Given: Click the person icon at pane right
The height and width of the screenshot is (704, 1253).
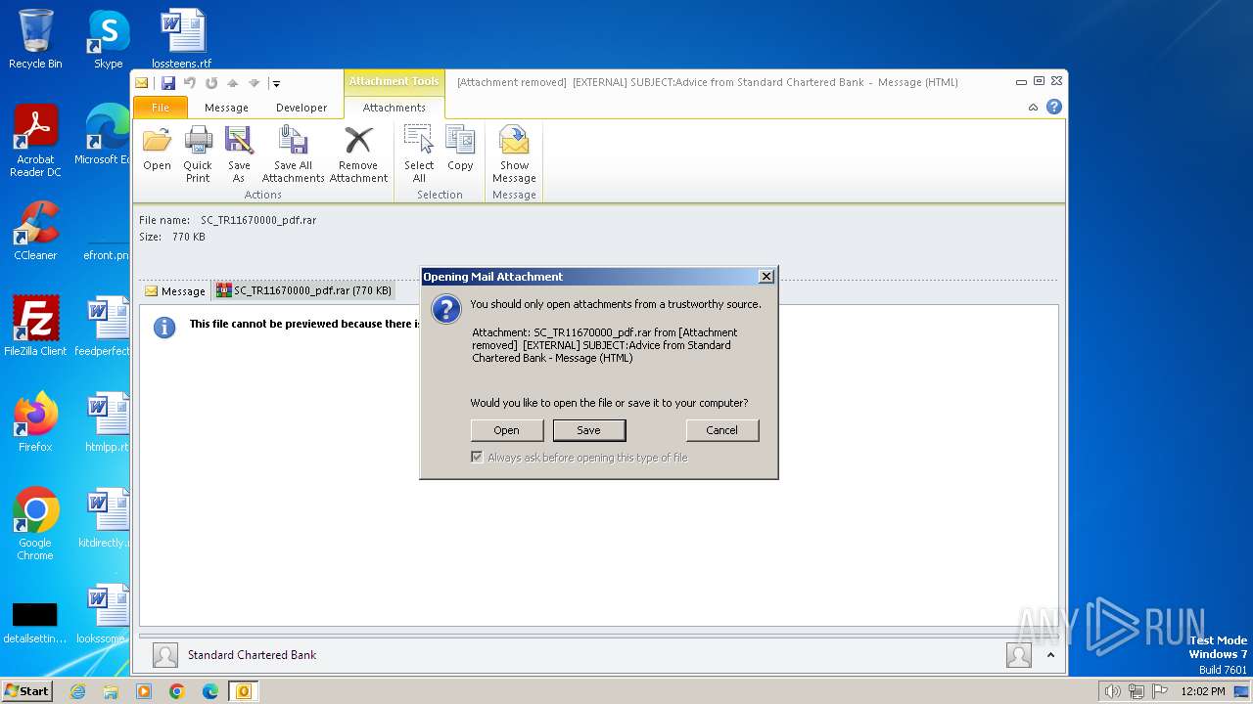Looking at the screenshot, I should (1019, 655).
